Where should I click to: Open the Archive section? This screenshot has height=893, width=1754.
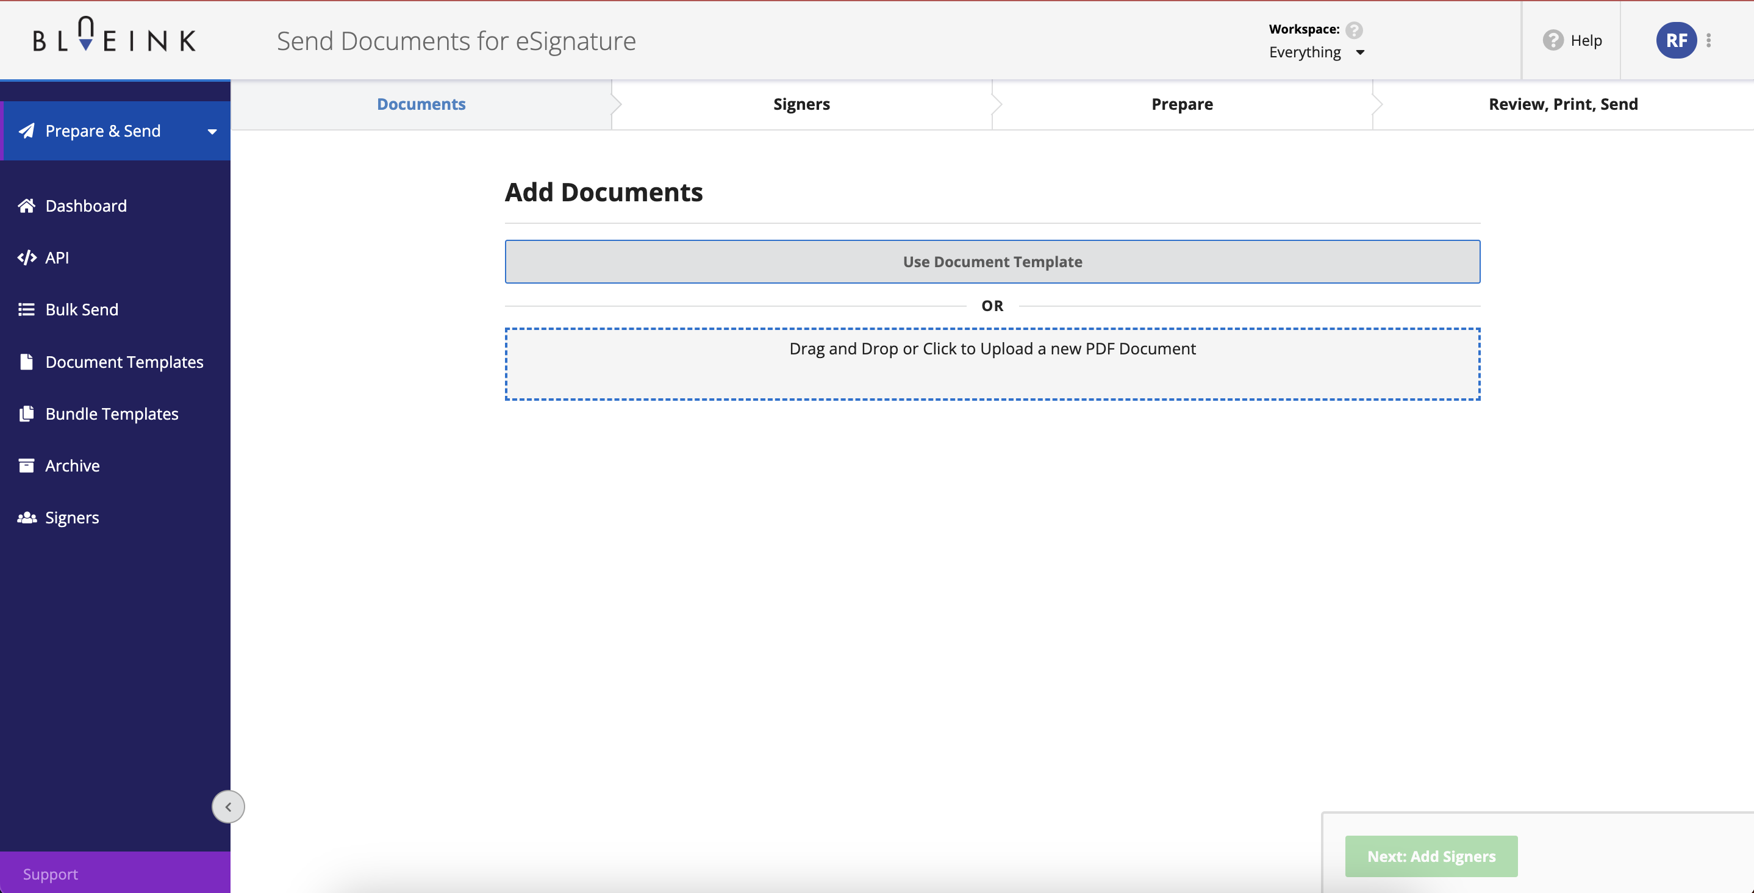pos(72,465)
